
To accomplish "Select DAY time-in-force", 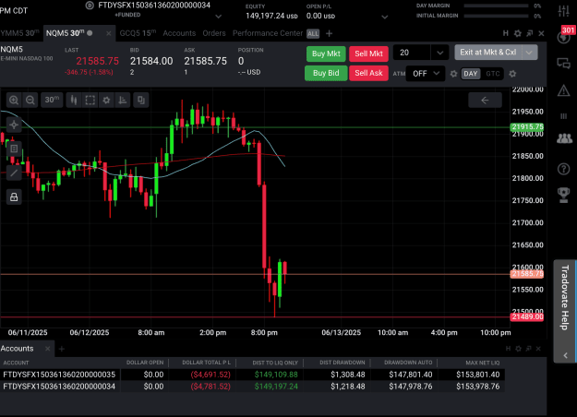I will pos(471,74).
